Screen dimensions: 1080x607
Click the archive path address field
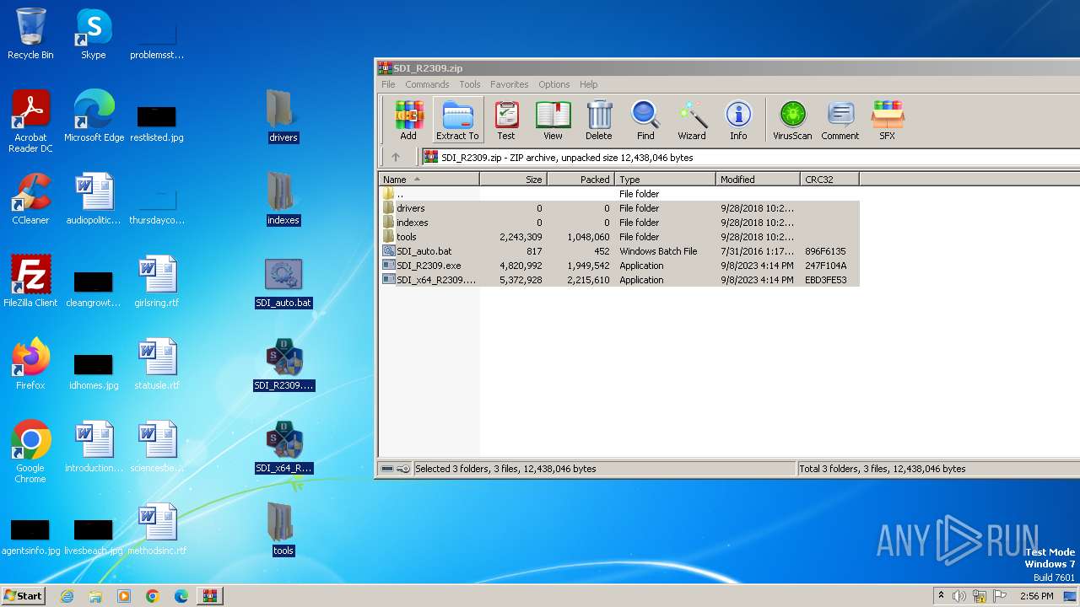[751, 157]
